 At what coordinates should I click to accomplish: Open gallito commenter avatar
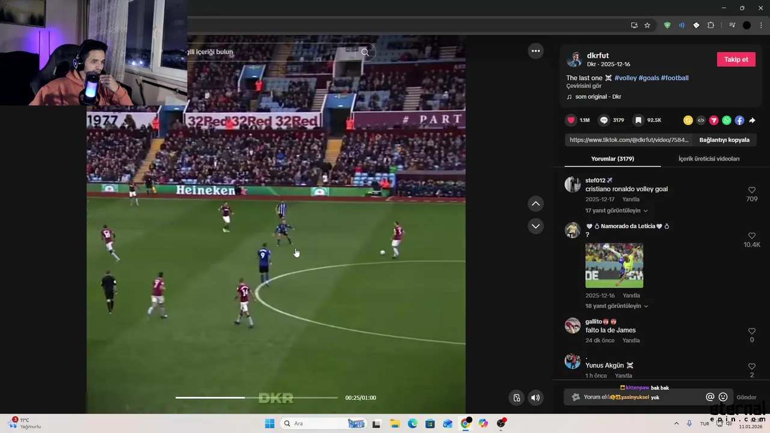click(x=572, y=325)
